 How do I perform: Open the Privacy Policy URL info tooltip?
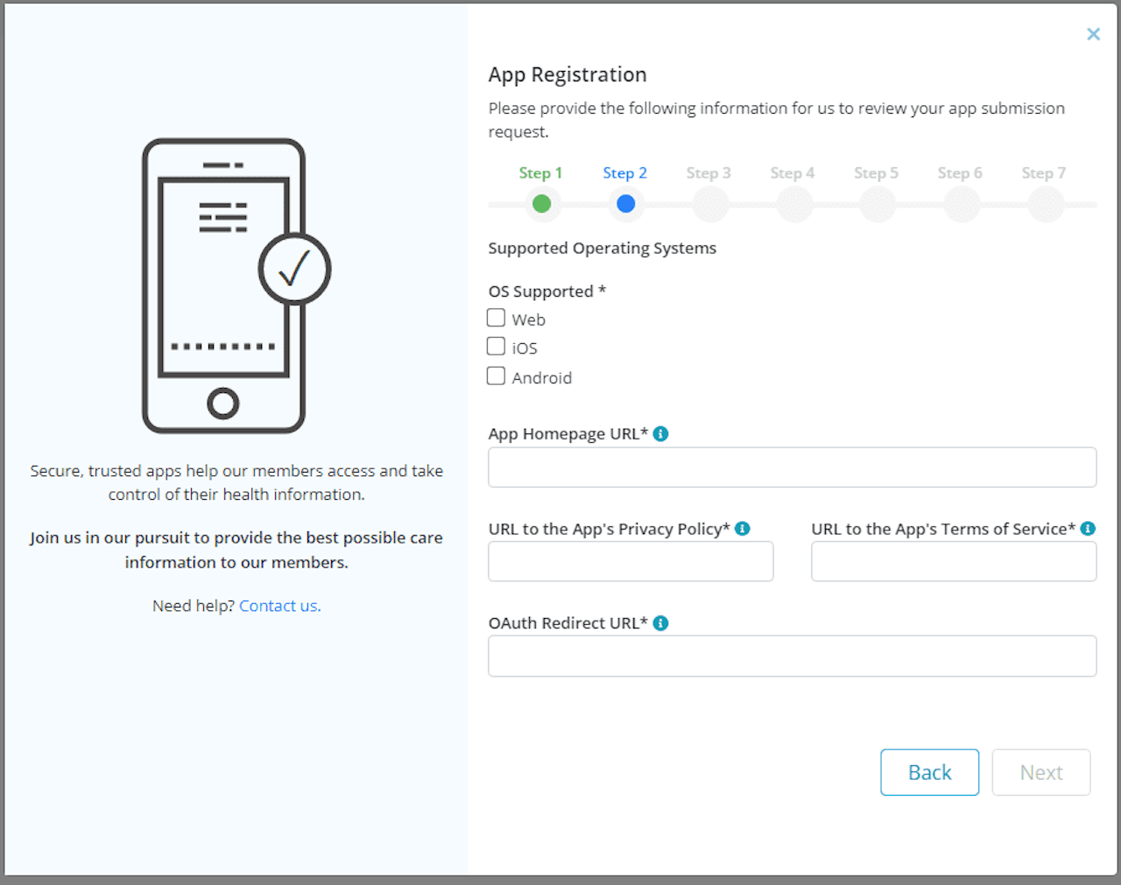click(743, 528)
